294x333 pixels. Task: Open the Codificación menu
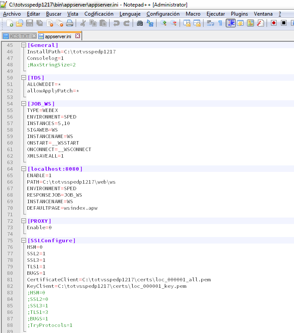99,14
